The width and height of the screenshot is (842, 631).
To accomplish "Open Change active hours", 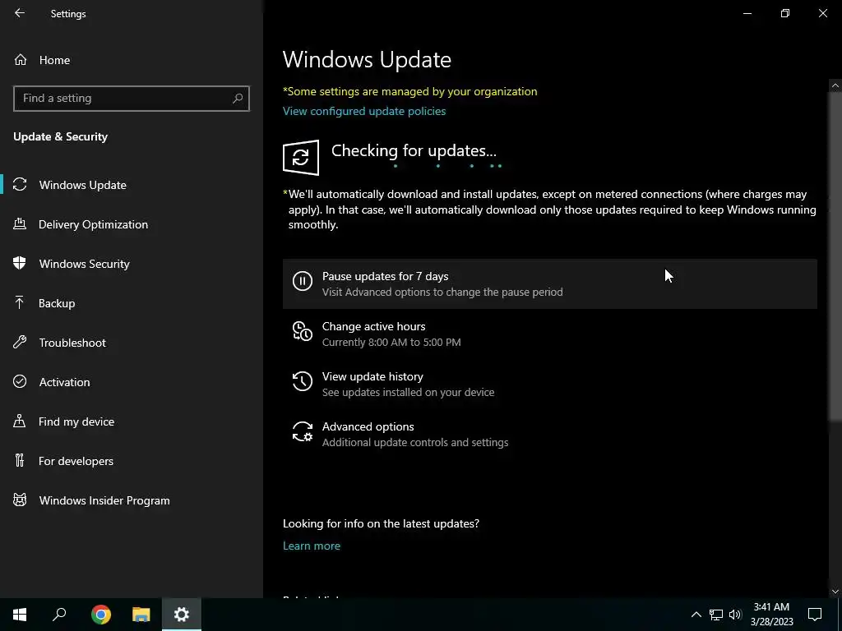I will pyautogui.click(x=550, y=334).
